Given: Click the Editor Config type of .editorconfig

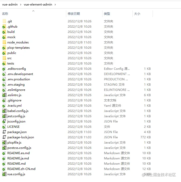Looking at the screenshot, I should pos(117,69).
